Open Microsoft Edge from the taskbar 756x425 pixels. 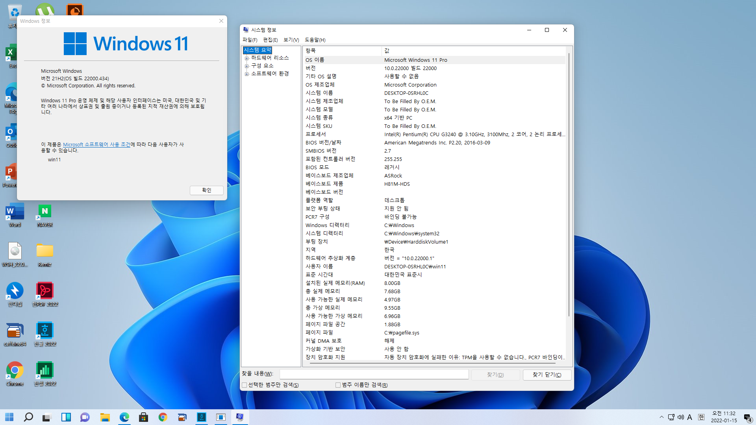click(124, 417)
